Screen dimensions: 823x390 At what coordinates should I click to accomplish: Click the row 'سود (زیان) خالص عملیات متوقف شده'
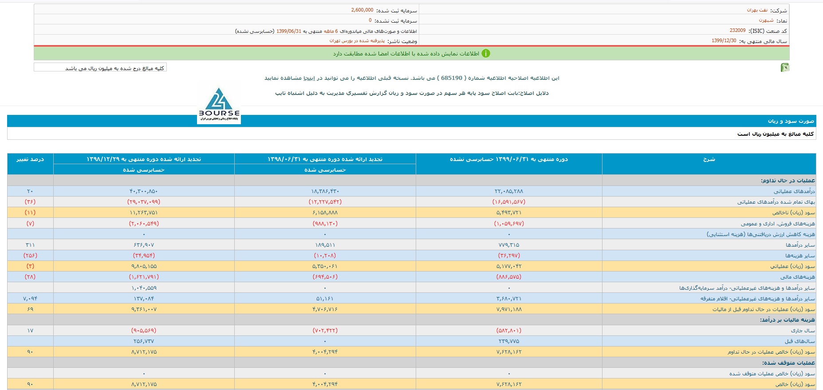pos(412,373)
